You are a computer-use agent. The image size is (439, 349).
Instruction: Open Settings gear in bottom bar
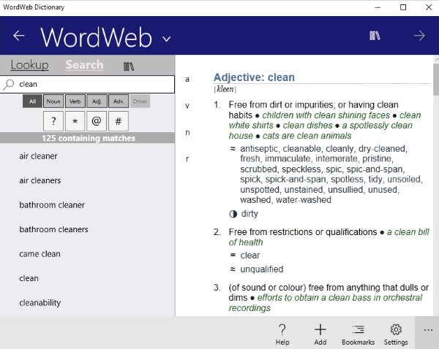(x=396, y=334)
